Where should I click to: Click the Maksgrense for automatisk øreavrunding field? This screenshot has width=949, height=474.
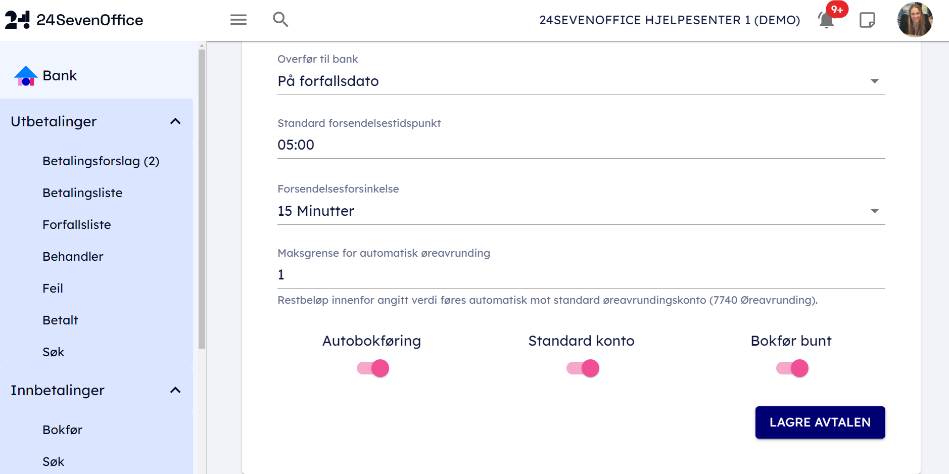581,275
